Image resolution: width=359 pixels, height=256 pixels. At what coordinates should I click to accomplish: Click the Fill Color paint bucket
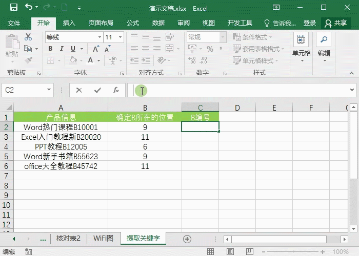click(x=73, y=60)
